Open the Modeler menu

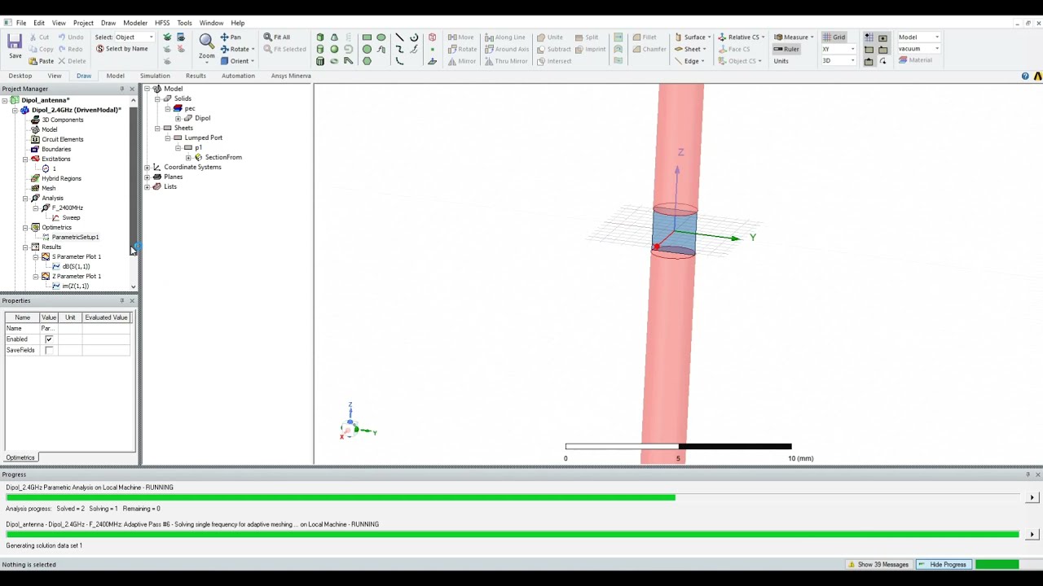pyautogui.click(x=135, y=23)
